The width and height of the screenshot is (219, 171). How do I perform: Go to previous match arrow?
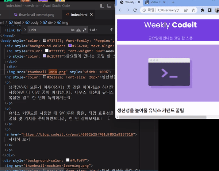click(x=111, y=30)
